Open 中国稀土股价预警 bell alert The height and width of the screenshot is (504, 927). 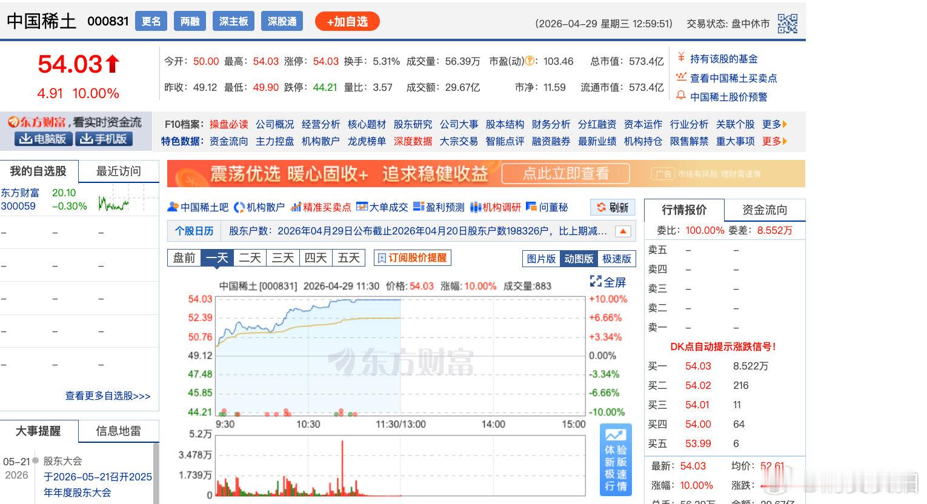[x=681, y=96]
